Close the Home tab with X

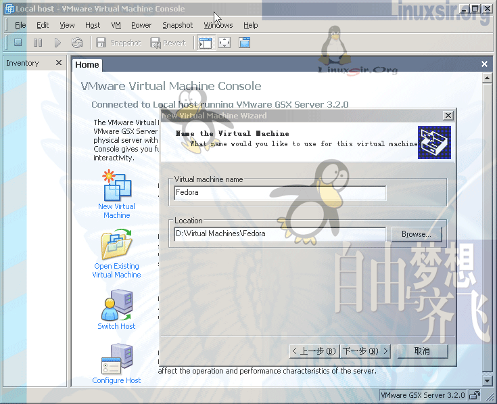tap(484, 64)
